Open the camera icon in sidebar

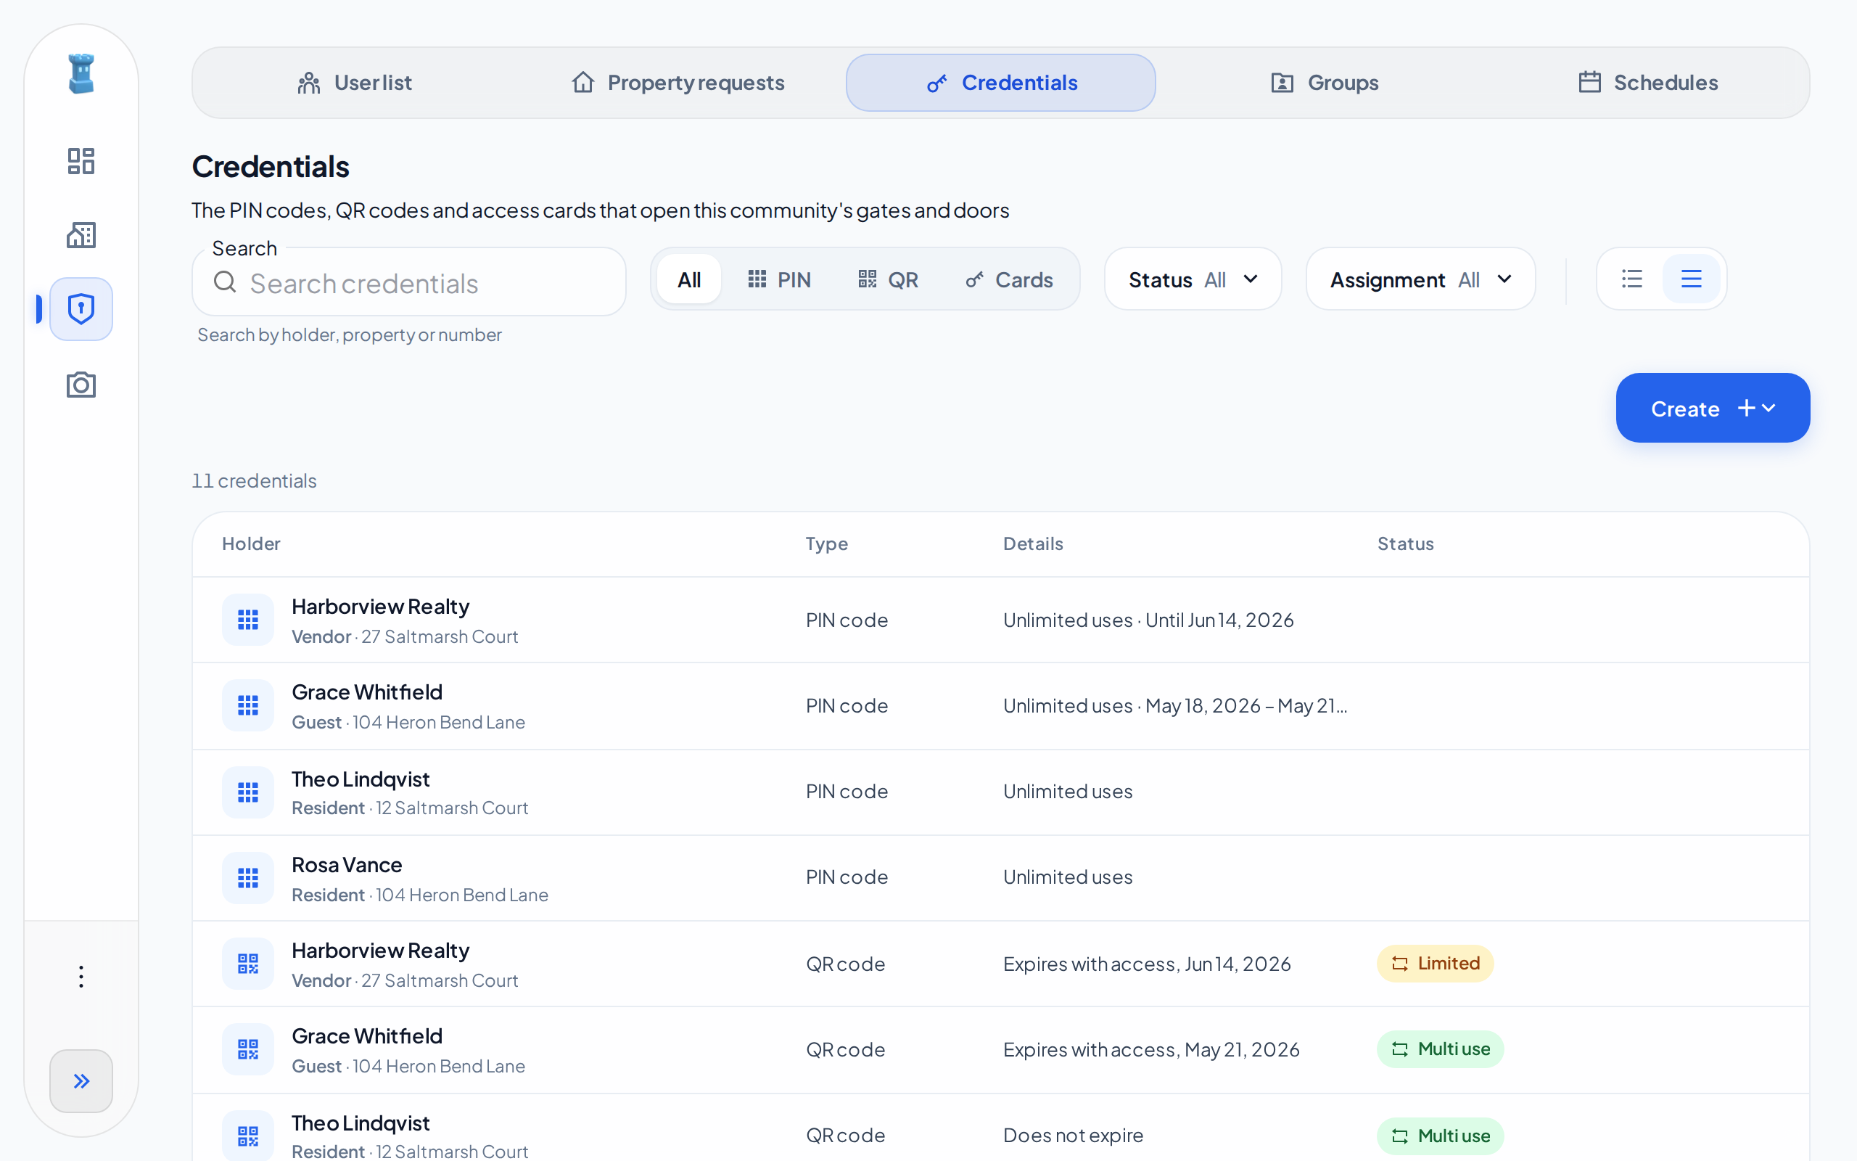81,384
